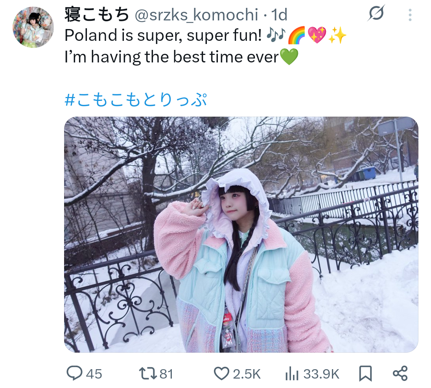Open the share icon

(x=400, y=373)
